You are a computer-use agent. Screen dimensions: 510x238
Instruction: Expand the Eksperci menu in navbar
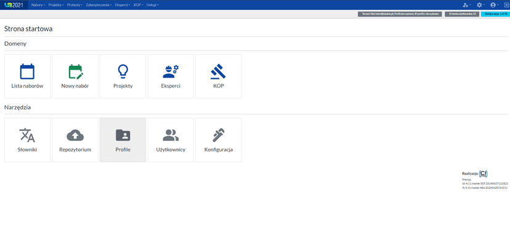coord(123,5)
